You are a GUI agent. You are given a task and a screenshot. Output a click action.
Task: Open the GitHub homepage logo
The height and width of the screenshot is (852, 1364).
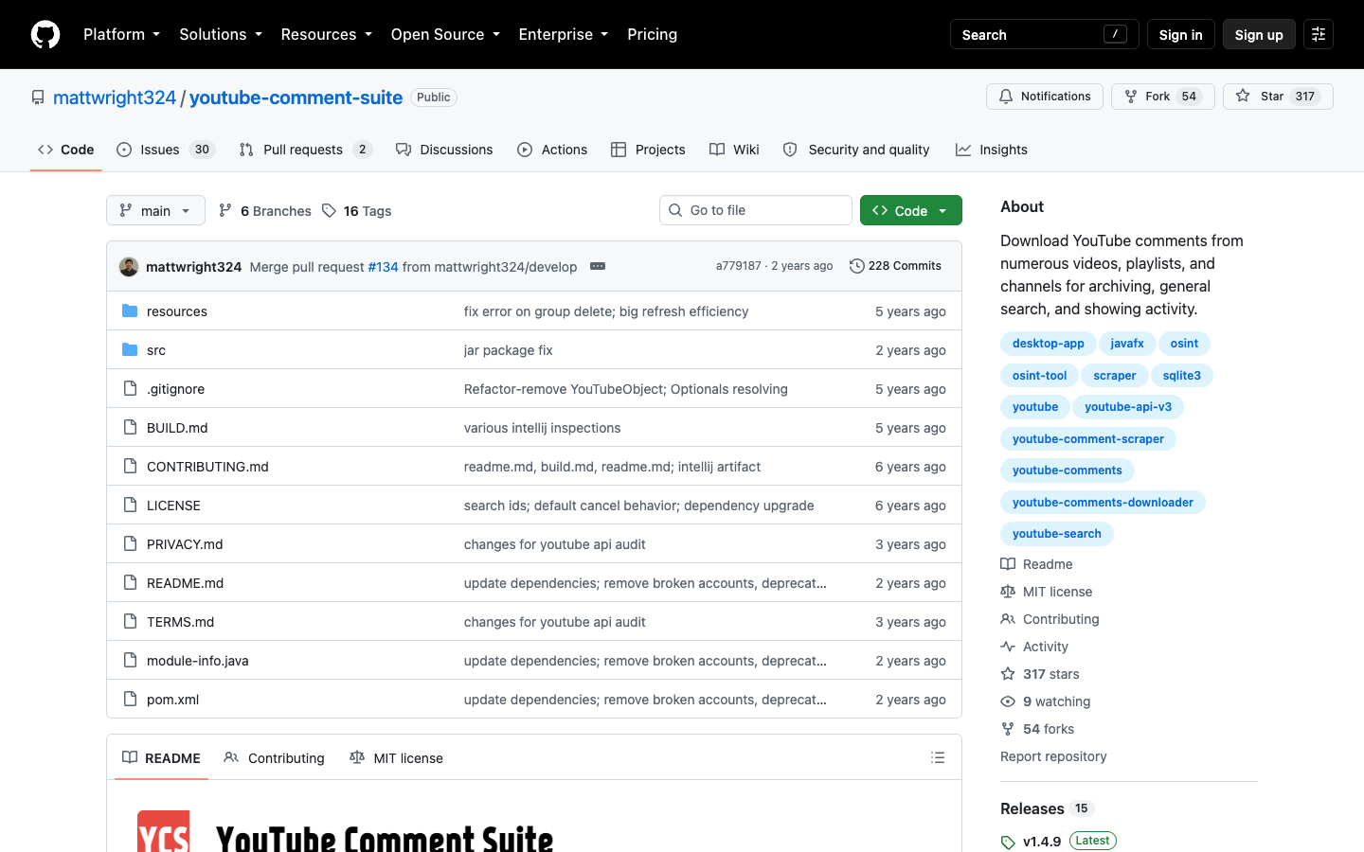[45, 34]
